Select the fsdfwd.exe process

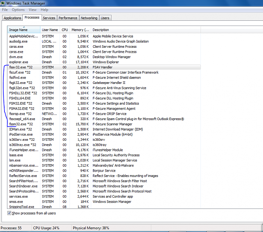(x=104, y=78)
